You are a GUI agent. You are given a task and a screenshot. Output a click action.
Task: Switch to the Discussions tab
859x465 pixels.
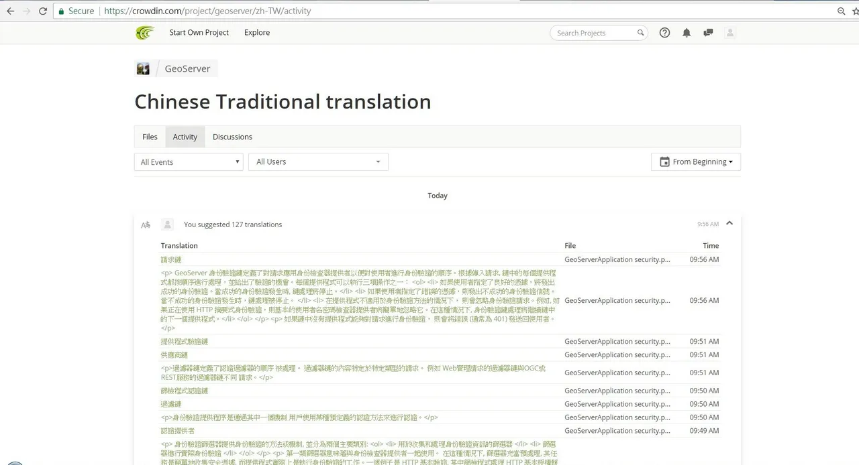(x=232, y=137)
